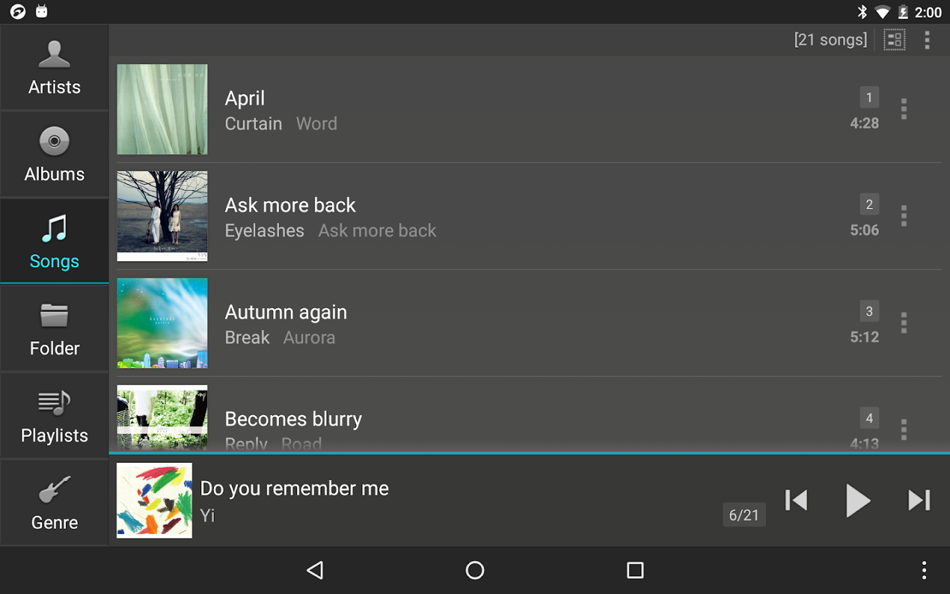Screen dimensions: 950x594
Task: Open options menu for Ask more back
Action: 904,216
